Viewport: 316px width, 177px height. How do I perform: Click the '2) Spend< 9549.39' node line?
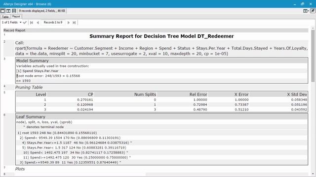point(70,138)
